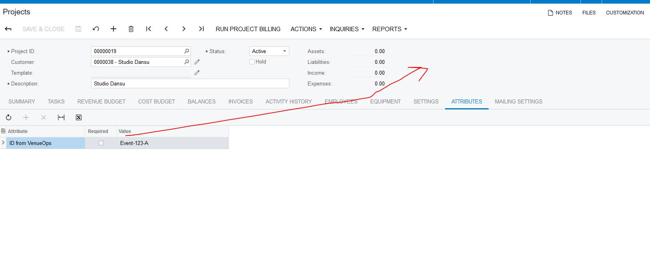This screenshot has height=254, width=650.
Task: Export attributes grid to Excel
Action: [x=79, y=117]
